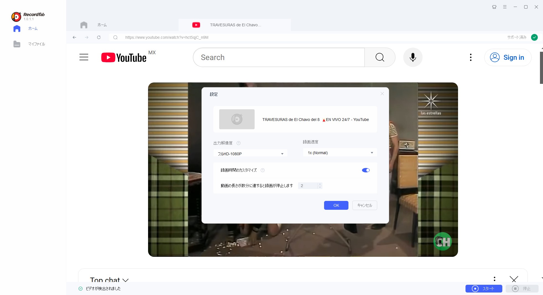This screenshot has height=295, width=543.
Task: Click the voice search microphone icon
Action: (413, 57)
